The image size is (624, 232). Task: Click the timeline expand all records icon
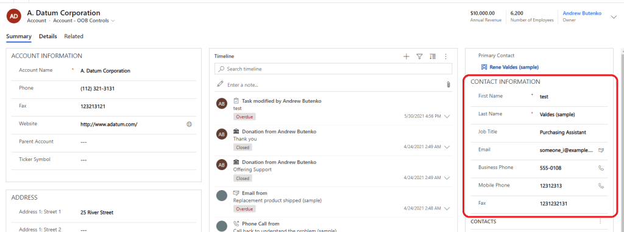[x=433, y=56]
